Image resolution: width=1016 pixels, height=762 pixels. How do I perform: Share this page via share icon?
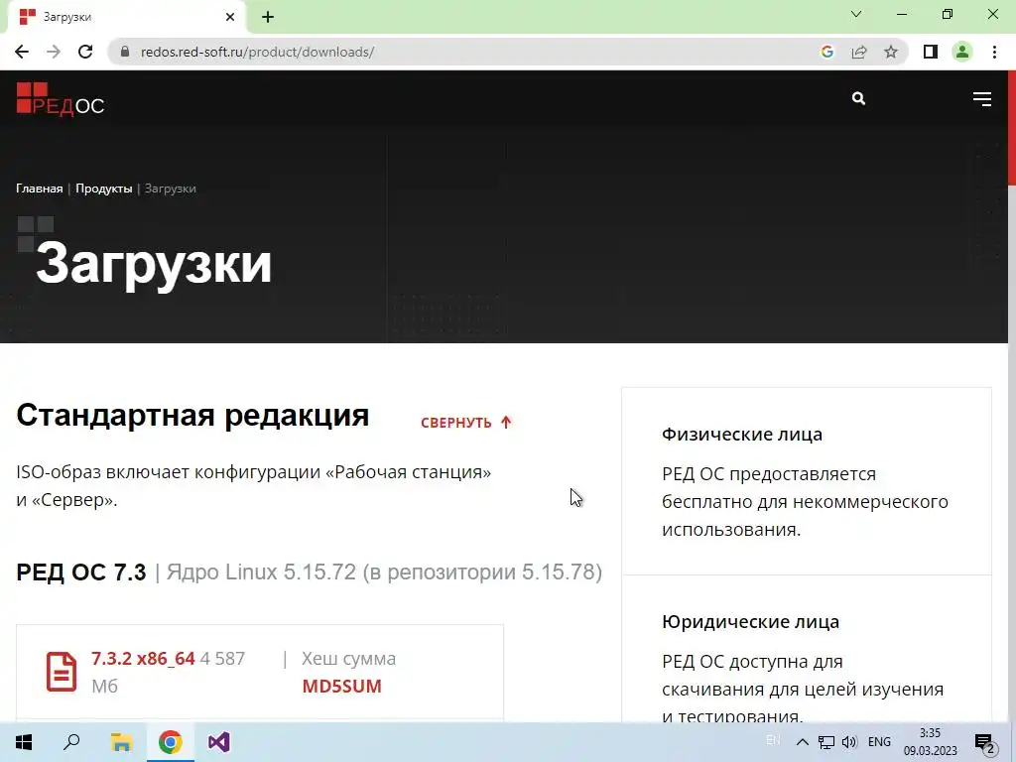pyautogui.click(x=859, y=52)
